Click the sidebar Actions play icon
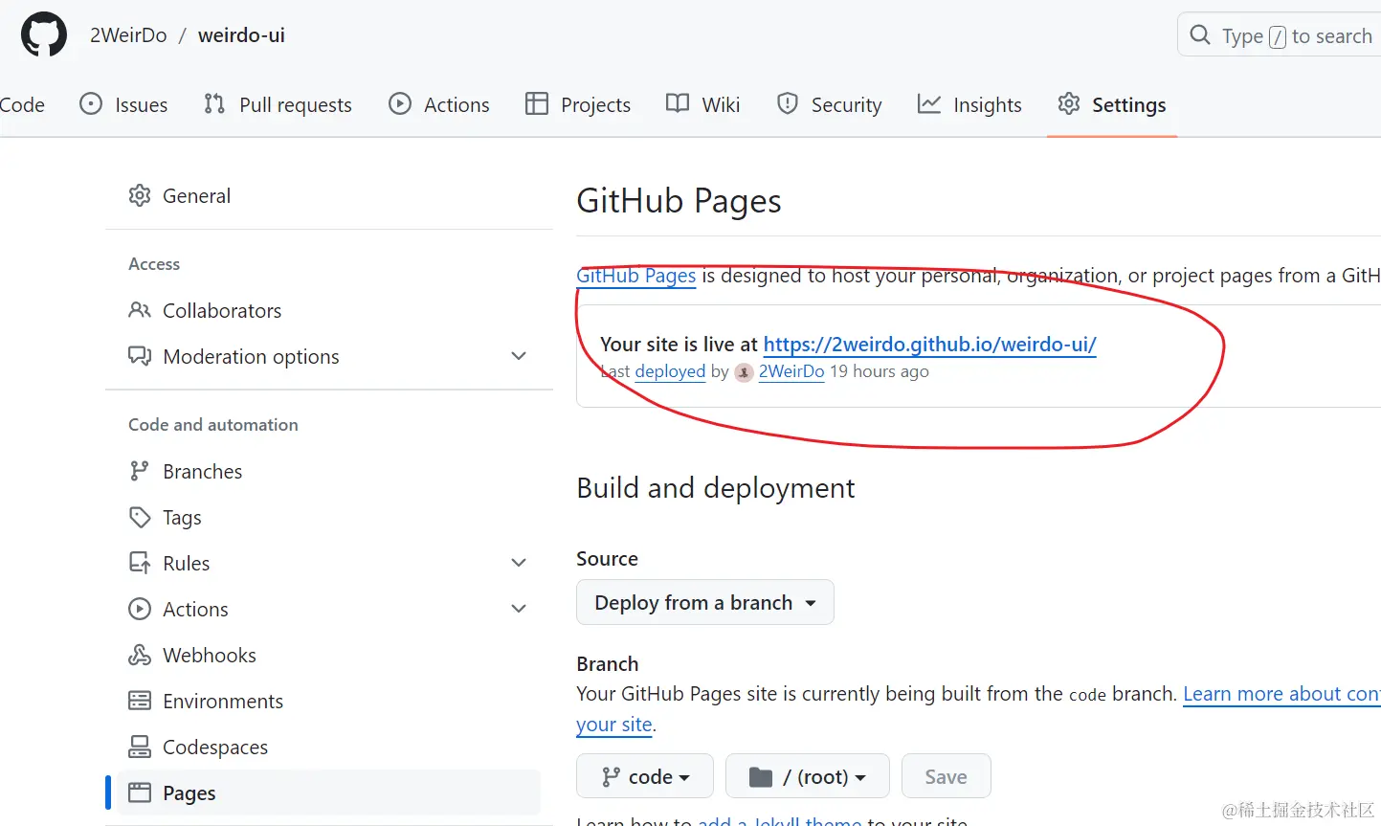Viewport: 1381px width, 826px height. coord(140,609)
